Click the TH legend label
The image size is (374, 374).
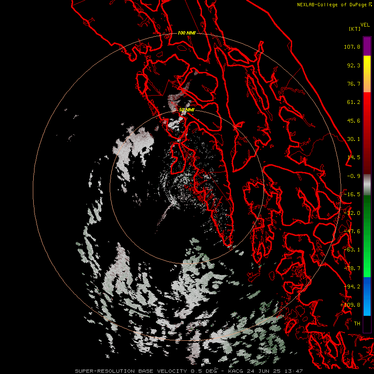357,324
